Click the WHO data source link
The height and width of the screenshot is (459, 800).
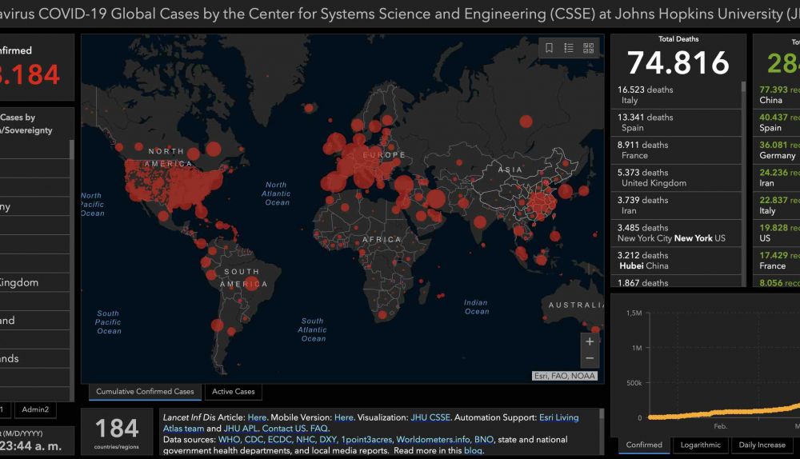(x=229, y=439)
